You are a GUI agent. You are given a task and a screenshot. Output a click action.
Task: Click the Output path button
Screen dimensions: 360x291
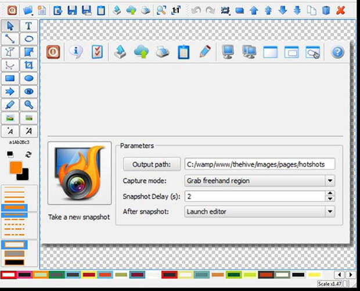152,164
